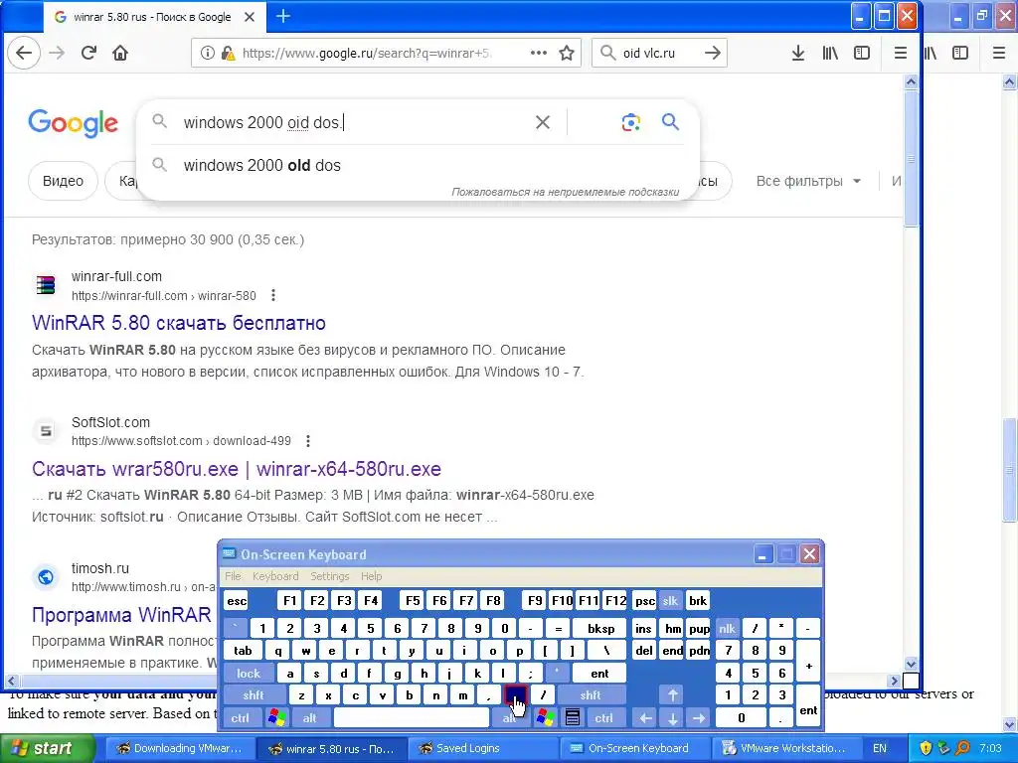This screenshot has width=1018, height=763.
Task: Open the Help menu in On-Screen Keyboard
Action: [x=372, y=576]
